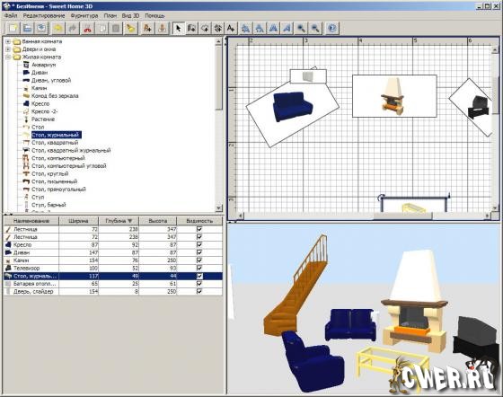Click the Increase text size icon

[x=246, y=29]
